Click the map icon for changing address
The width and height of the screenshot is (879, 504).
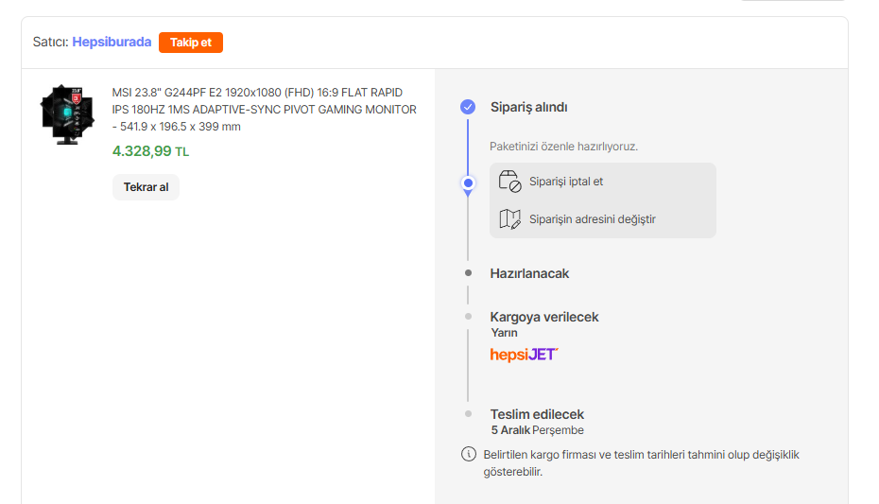click(509, 219)
